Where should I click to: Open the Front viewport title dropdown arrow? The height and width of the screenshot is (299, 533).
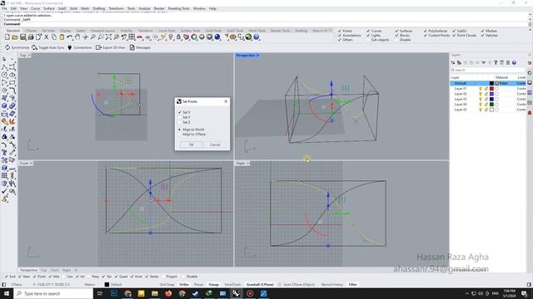click(32, 164)
